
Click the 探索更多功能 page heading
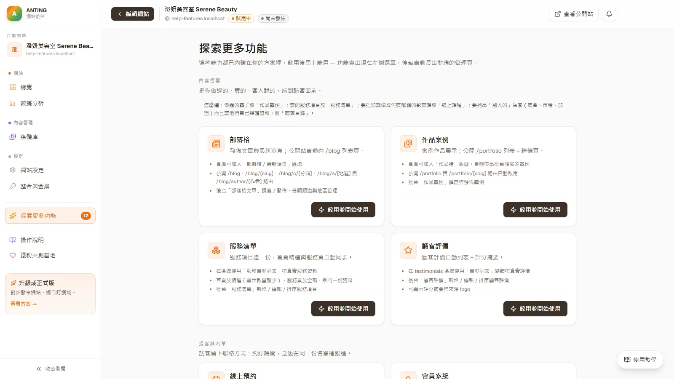233,48
